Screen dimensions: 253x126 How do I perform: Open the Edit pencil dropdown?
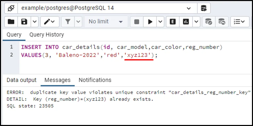[x=50, y=22]
